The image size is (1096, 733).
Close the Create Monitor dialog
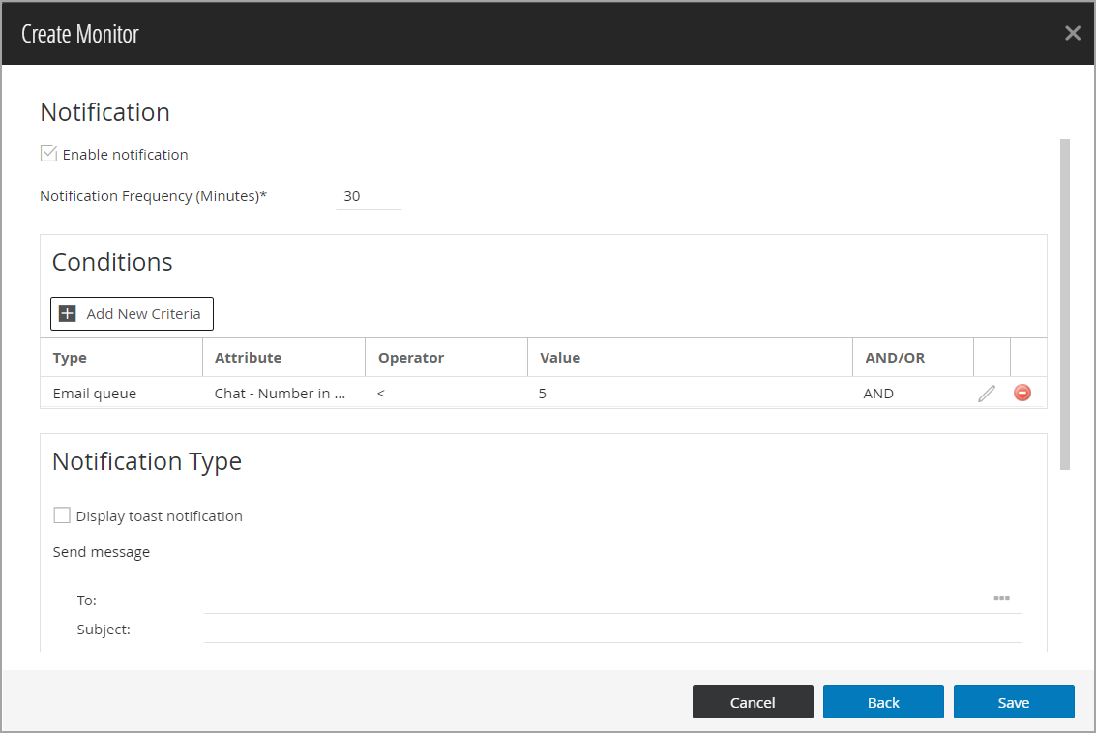click(1072, 32)
